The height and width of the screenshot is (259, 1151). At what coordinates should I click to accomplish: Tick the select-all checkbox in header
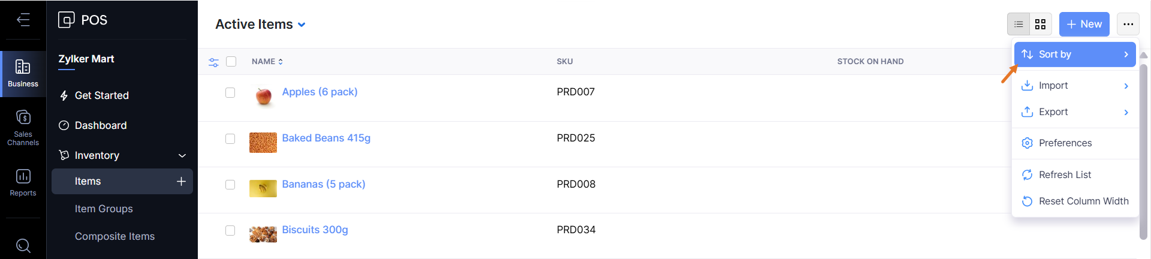(x=231, y=61)
